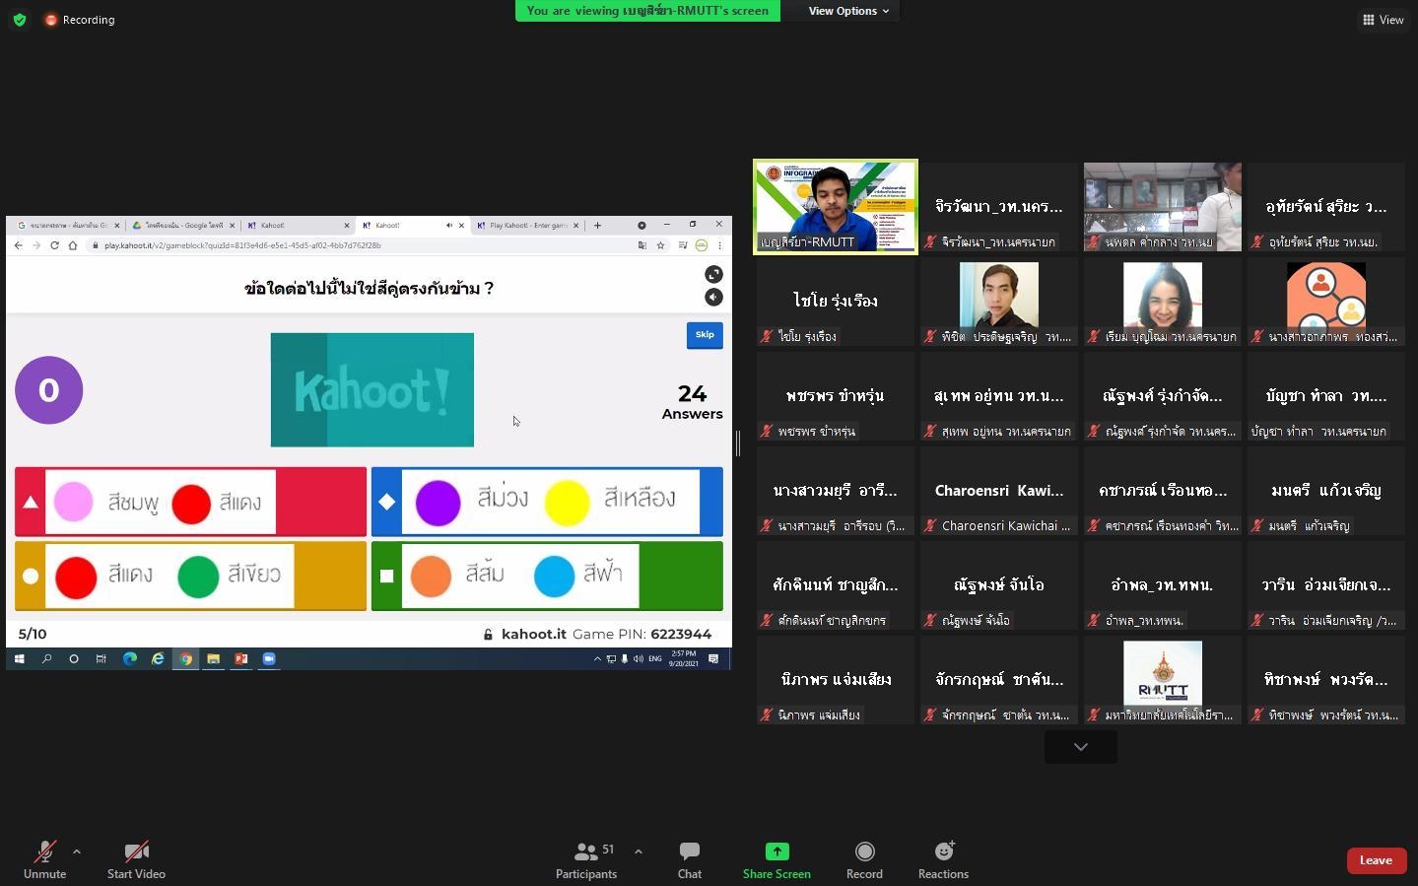Open the Chat panel
The image size is (1418, 886).
coord(690,859)
